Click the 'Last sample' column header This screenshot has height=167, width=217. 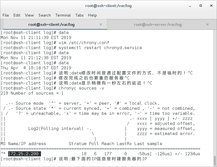[148, 144]
